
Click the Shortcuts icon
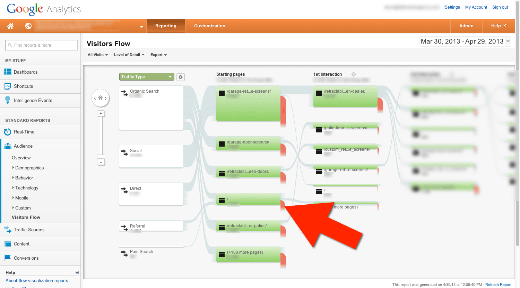(7, 86)
